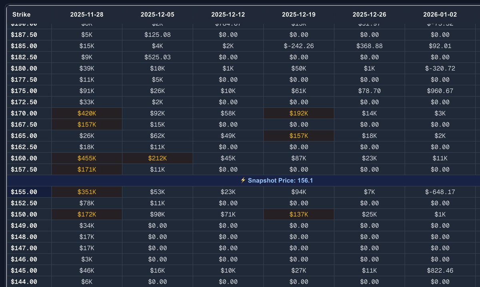Click the $50K cell in the $180.00 row

pyautogui.click(x=299, y=68)
